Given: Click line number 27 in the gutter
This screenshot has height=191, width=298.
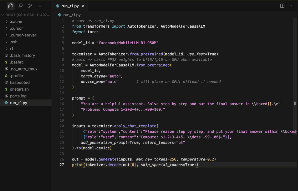Looking at the screenshot, I should 62,165.
